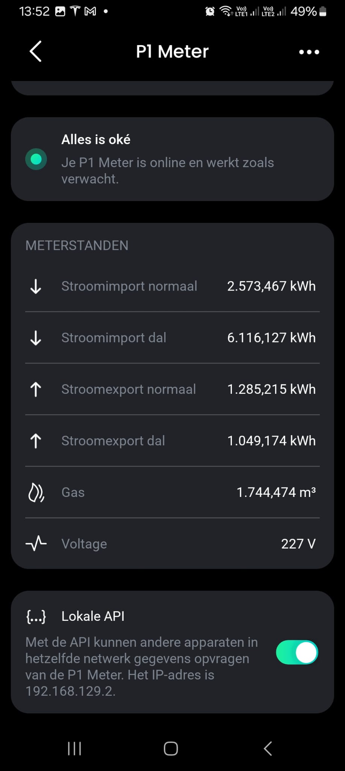Image resolution: width=345 pixels, height=771 pixels.
Task: Tap the Gas flame icon
Action: tap(36, 492)
